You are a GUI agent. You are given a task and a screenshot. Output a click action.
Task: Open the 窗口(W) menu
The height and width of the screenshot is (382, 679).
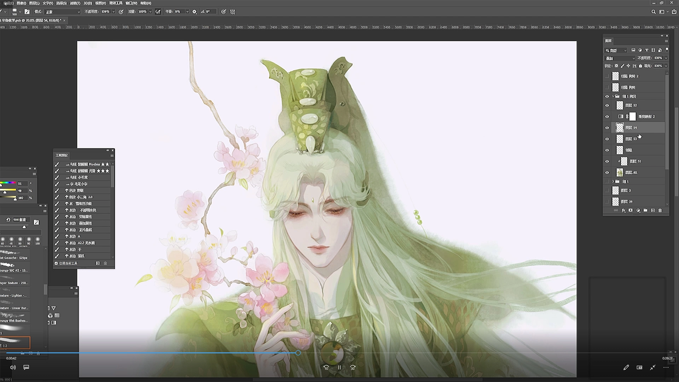(131, 3)
